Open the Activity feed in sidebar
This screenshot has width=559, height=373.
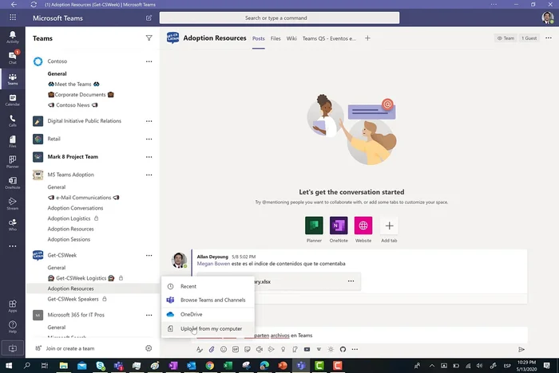tap(12, 37)
